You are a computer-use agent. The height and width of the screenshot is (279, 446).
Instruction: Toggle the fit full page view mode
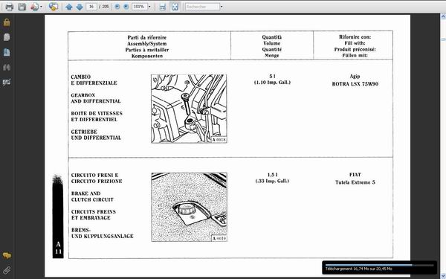(175, 7)
